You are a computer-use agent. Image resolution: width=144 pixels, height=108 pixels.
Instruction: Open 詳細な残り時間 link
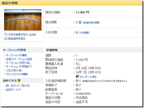pos(91,23)
